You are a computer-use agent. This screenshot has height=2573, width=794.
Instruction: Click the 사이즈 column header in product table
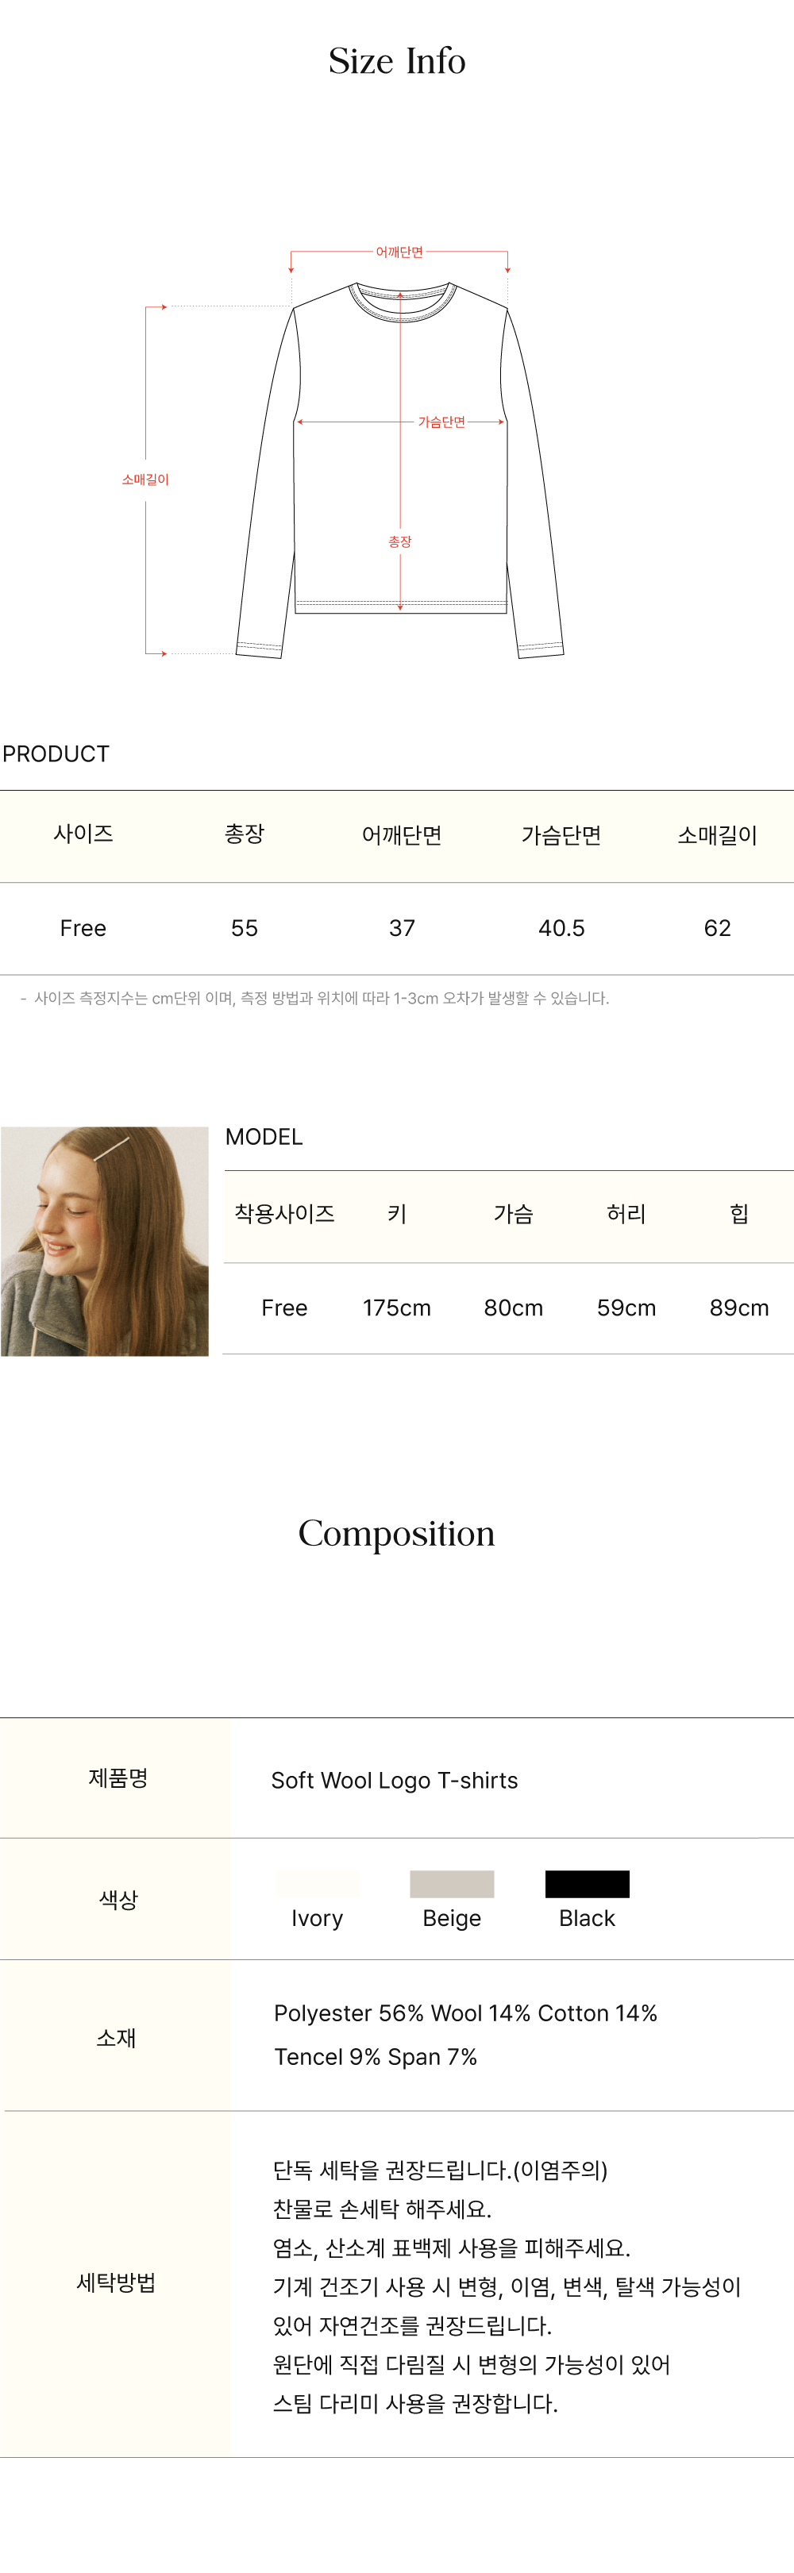tap(83, 834)
